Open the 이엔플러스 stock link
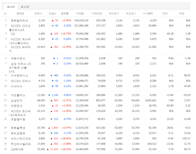This screenshot has width=196, height=154. (x=18, y=95)
